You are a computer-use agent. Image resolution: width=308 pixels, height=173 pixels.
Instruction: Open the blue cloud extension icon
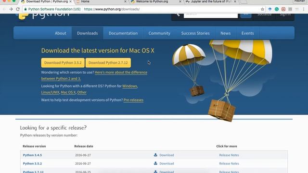(x=270, y=9)
